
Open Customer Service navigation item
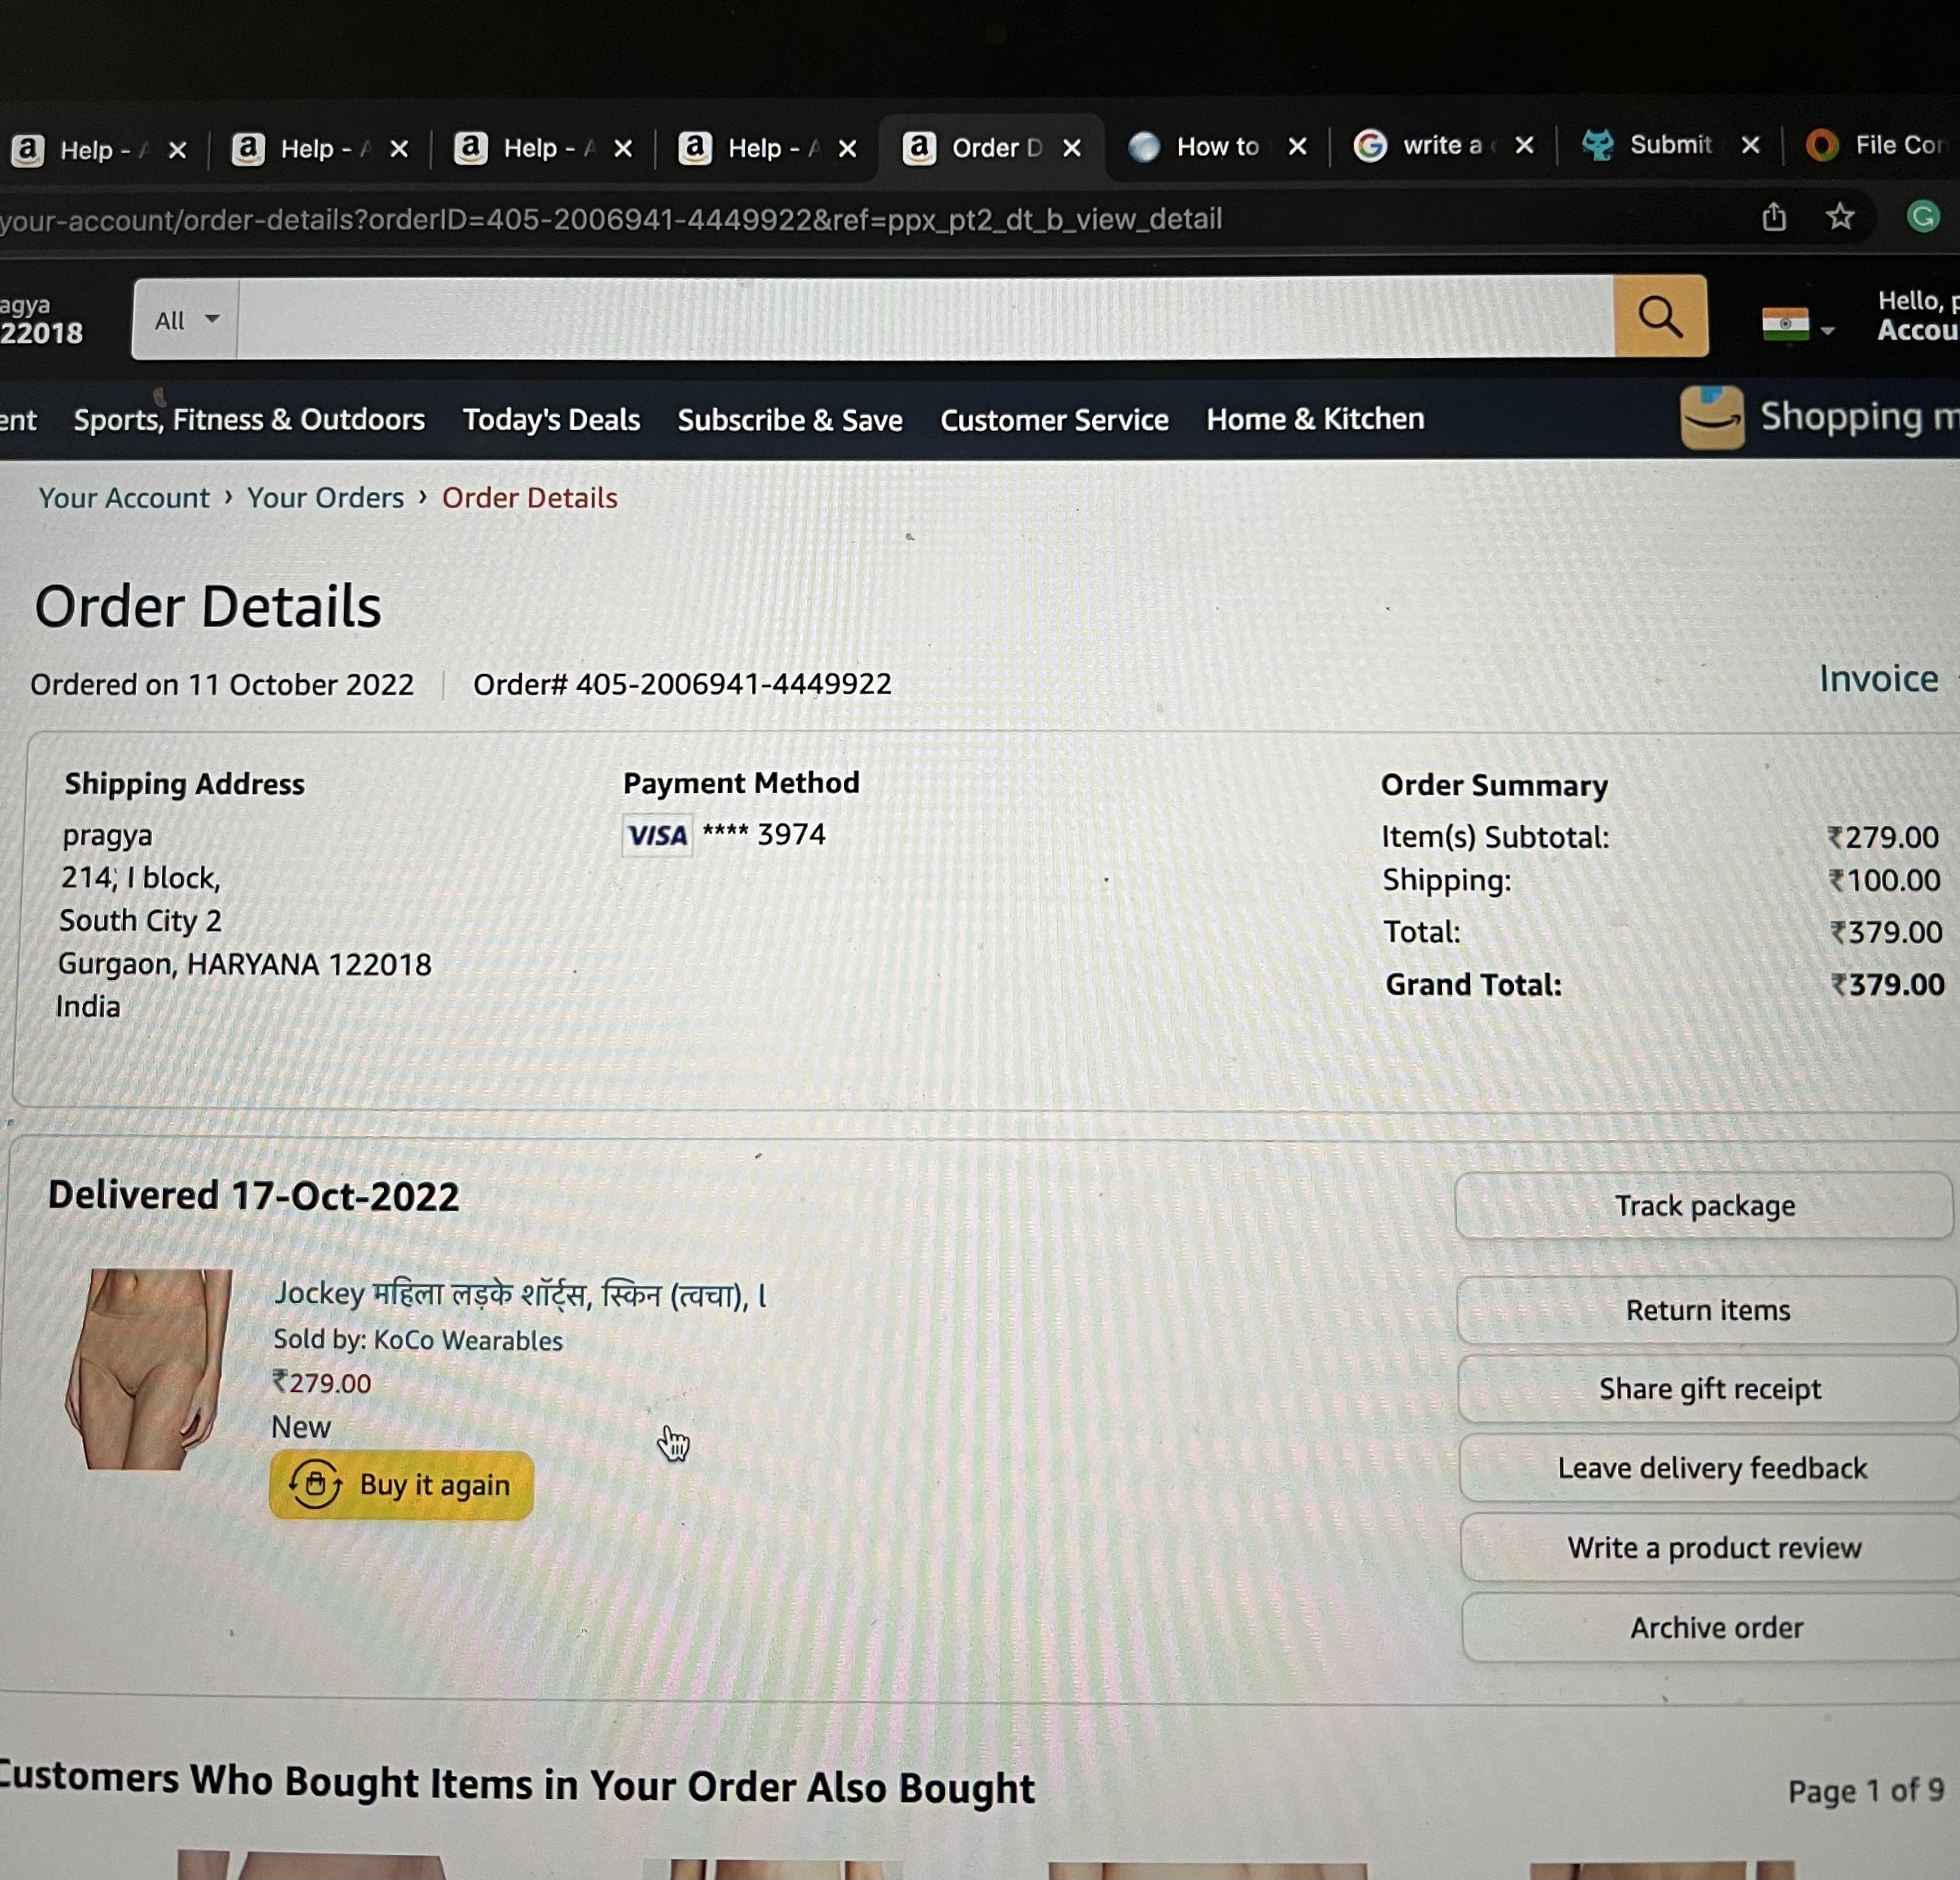tap(1054, 420)
